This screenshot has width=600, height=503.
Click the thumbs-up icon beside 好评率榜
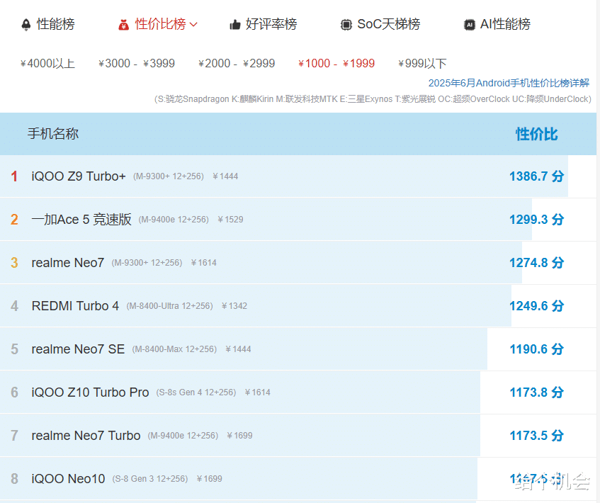coord(235,25)
